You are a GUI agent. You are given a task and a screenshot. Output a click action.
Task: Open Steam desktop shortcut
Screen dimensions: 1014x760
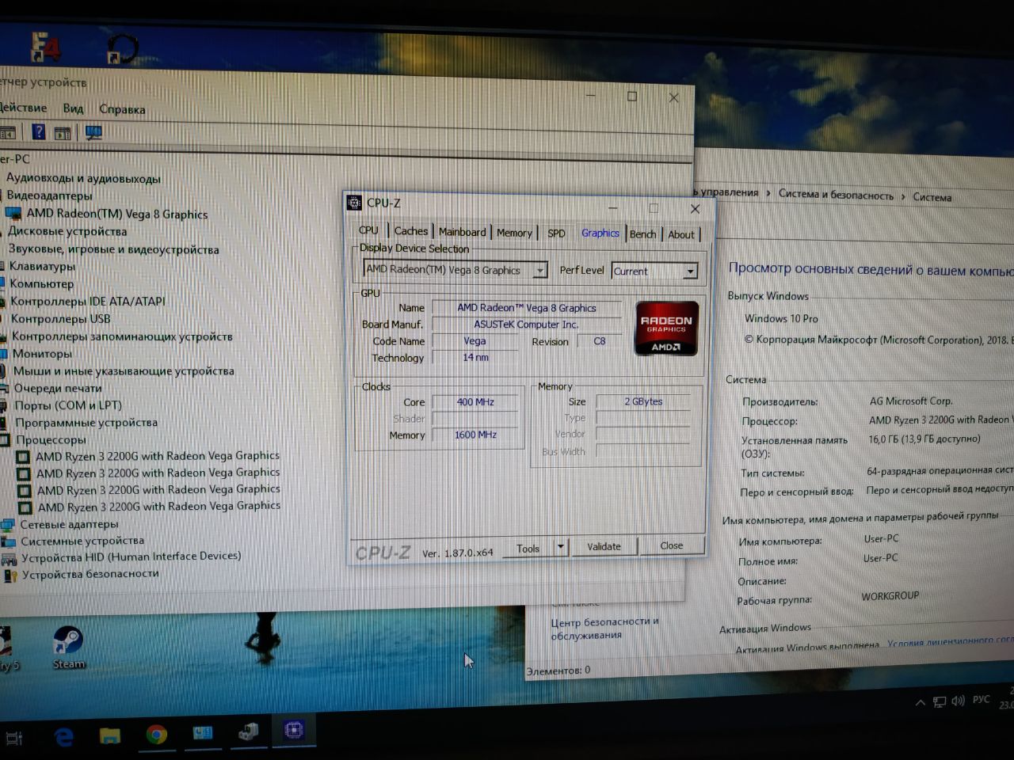tap(68, 648)
